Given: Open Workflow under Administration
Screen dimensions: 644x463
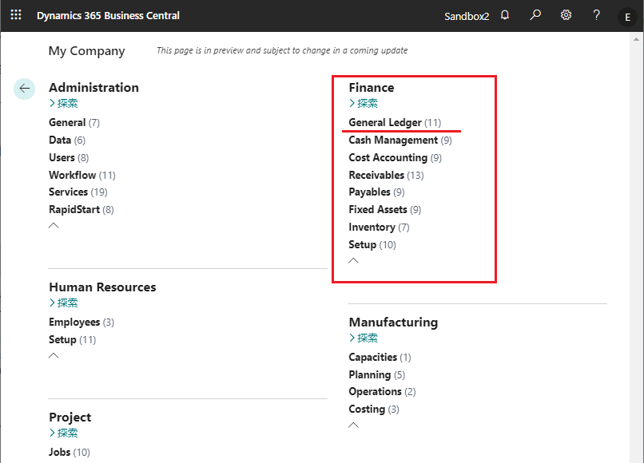Looking at the screenshot, I should 82,176.
